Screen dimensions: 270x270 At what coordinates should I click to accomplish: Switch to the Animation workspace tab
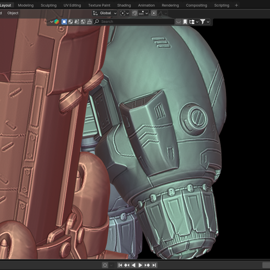(x=147, y=5)
